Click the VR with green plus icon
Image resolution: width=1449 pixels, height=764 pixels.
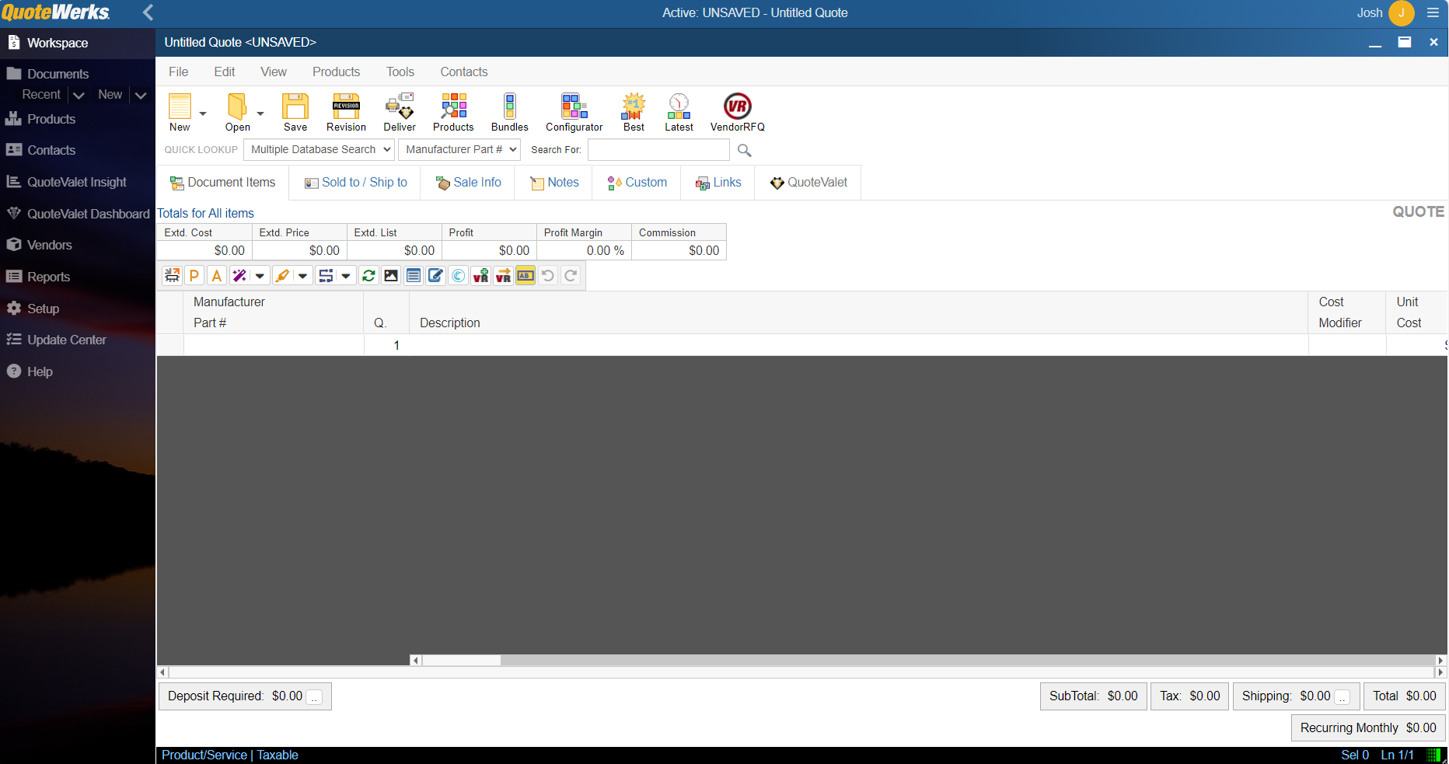[x=481, y=276]
